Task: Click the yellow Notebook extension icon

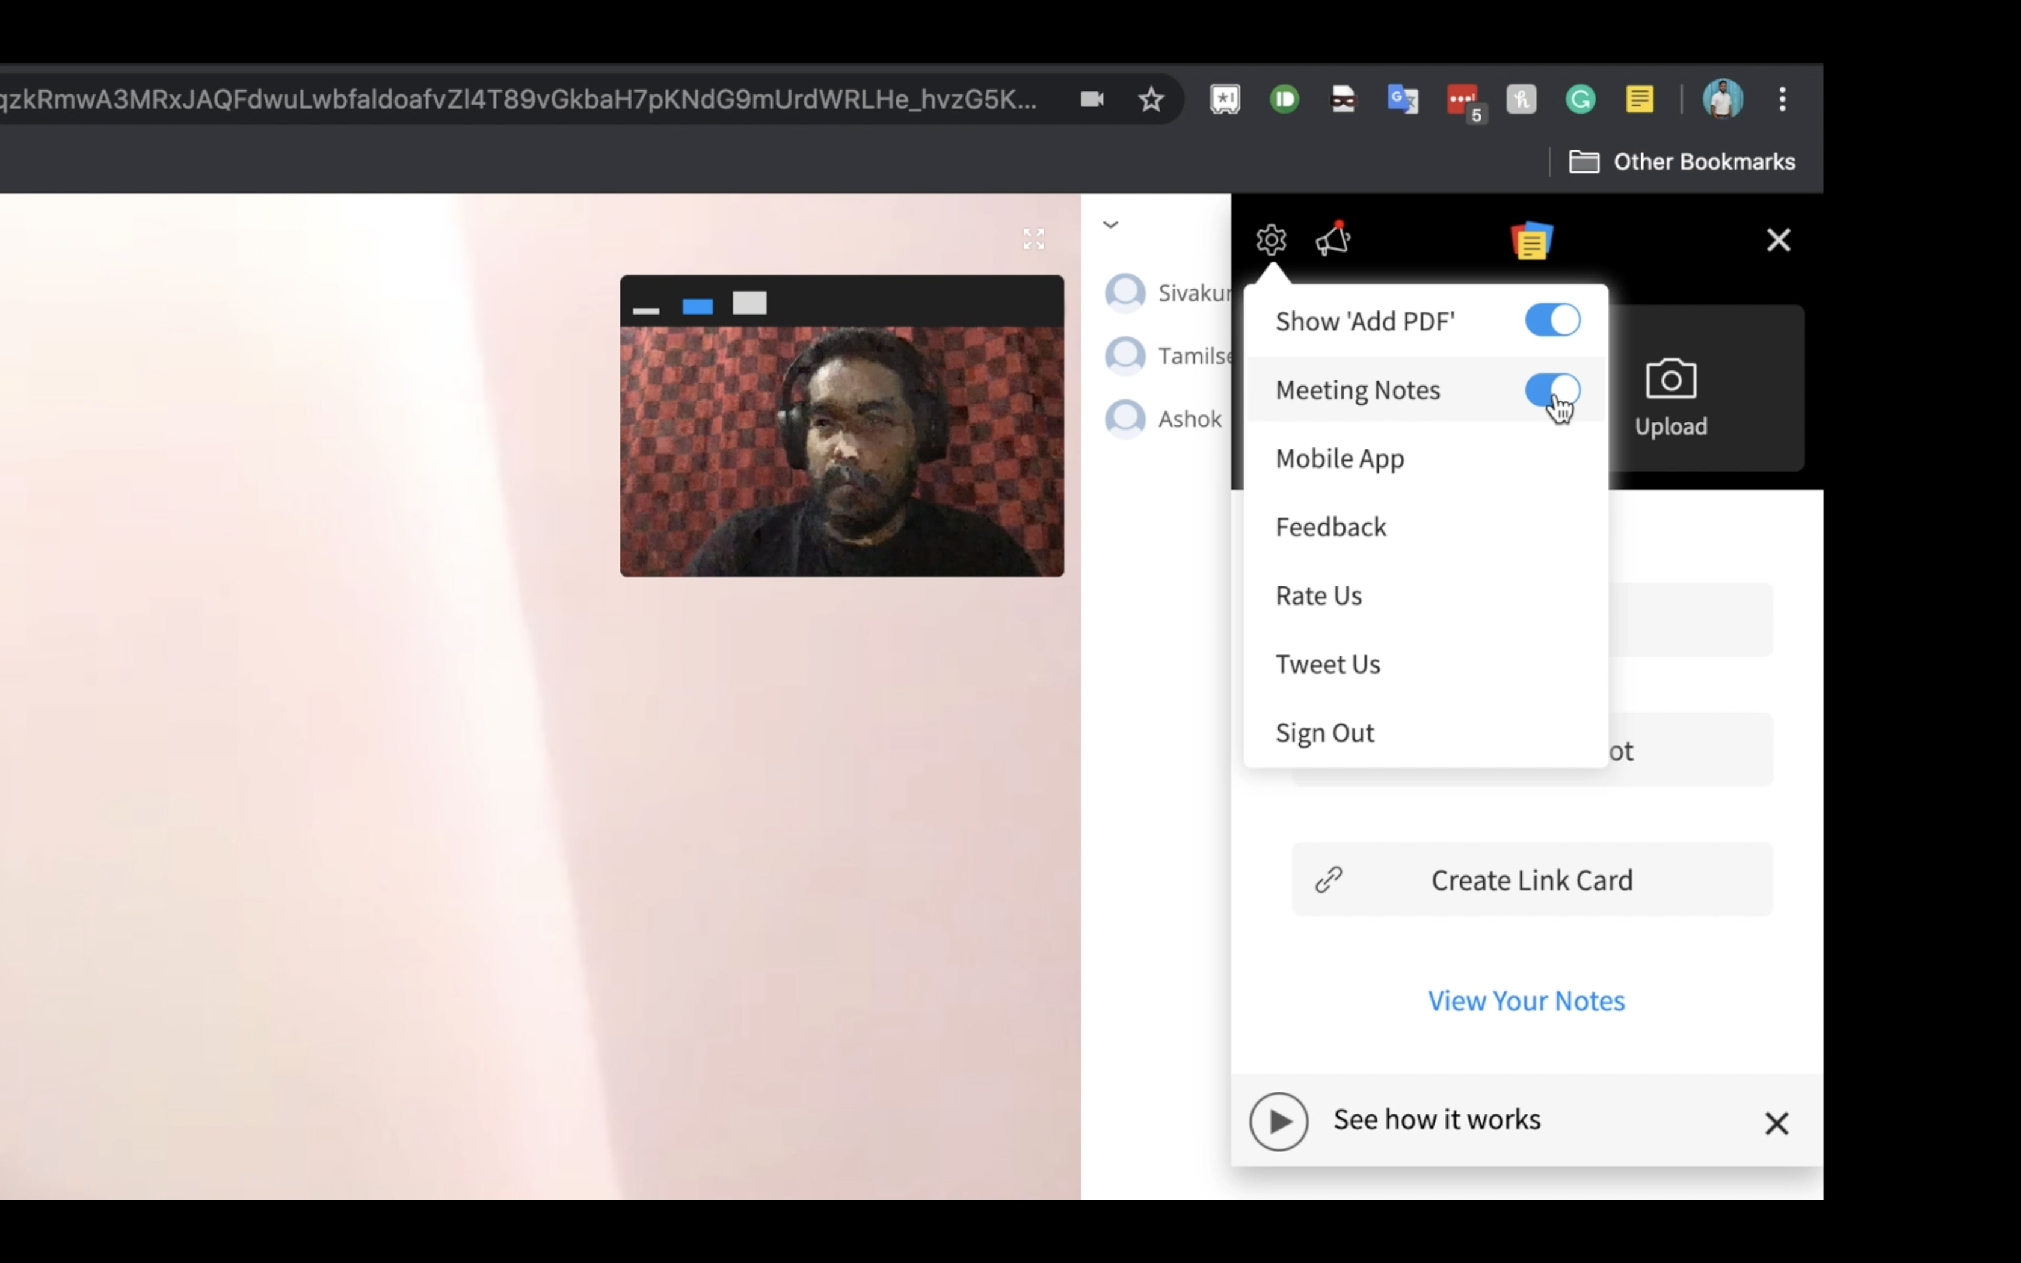Action: [x=1639, y=100]
